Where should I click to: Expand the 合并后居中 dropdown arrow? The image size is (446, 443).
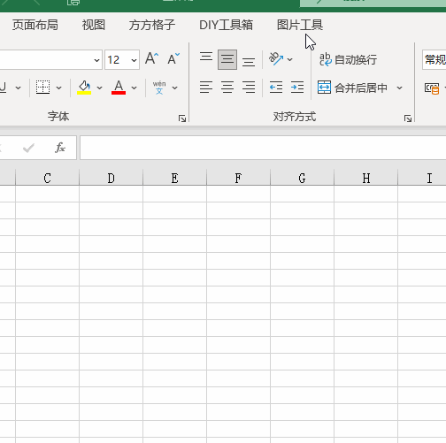coord(399,88)
